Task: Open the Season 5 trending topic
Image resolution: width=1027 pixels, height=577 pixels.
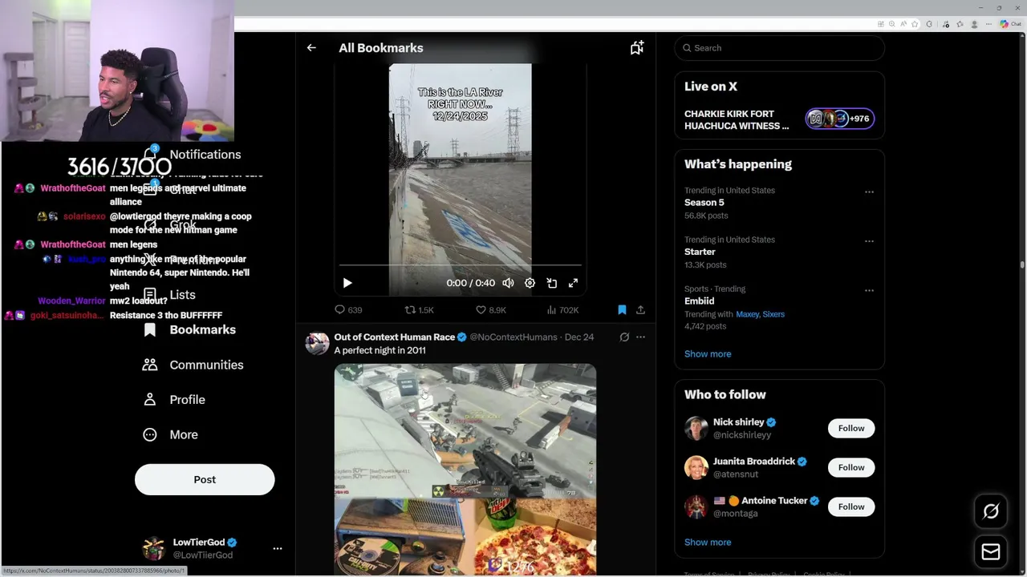Action: [x=704, y=203]
